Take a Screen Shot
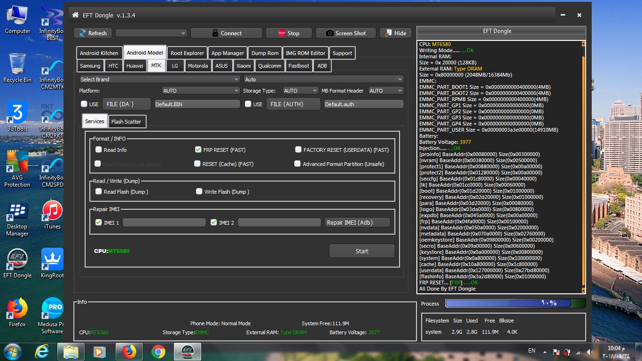This screenshot has width=642, height=361. click(x=346, y=33)
